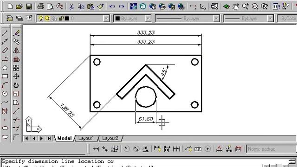Select the Offset modify tool
Image resolution: width=297 pixels, height=167 pixels.
tap(16, 59)
